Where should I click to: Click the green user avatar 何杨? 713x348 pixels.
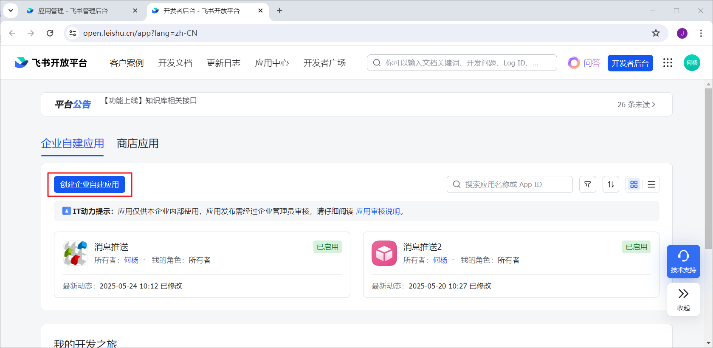point(692,63)
